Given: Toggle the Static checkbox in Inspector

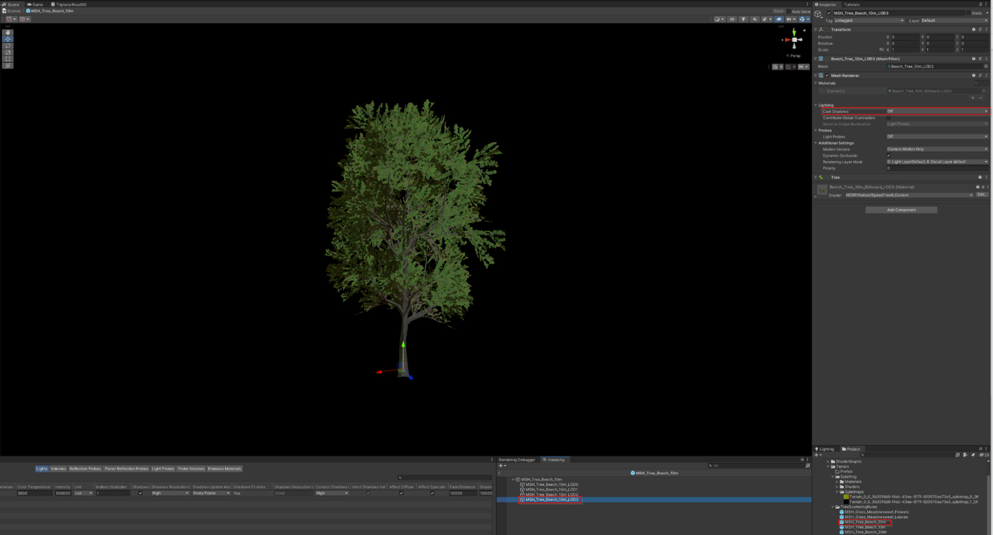Looking at the screenshot, I should pyautogui.click(x=968, y=13).
